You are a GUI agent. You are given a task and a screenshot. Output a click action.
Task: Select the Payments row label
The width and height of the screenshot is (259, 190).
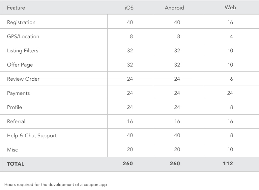[18, 93]
